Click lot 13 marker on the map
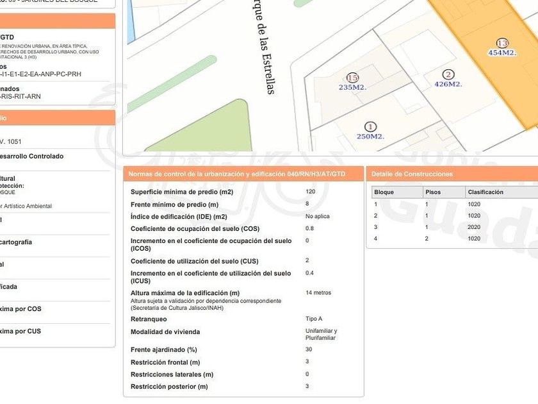This screenshot has width=538, height=404. coord(502,44)
